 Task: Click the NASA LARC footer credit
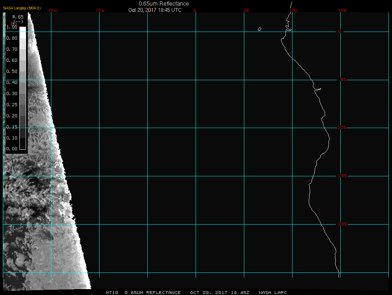click(273, 293)
